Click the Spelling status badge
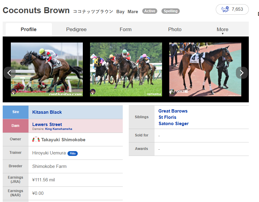This screenshot has height=202, width=259. [170, 11]
